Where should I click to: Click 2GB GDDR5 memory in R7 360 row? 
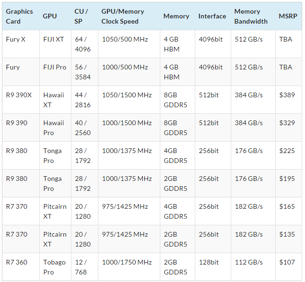(x=178, y=267)
